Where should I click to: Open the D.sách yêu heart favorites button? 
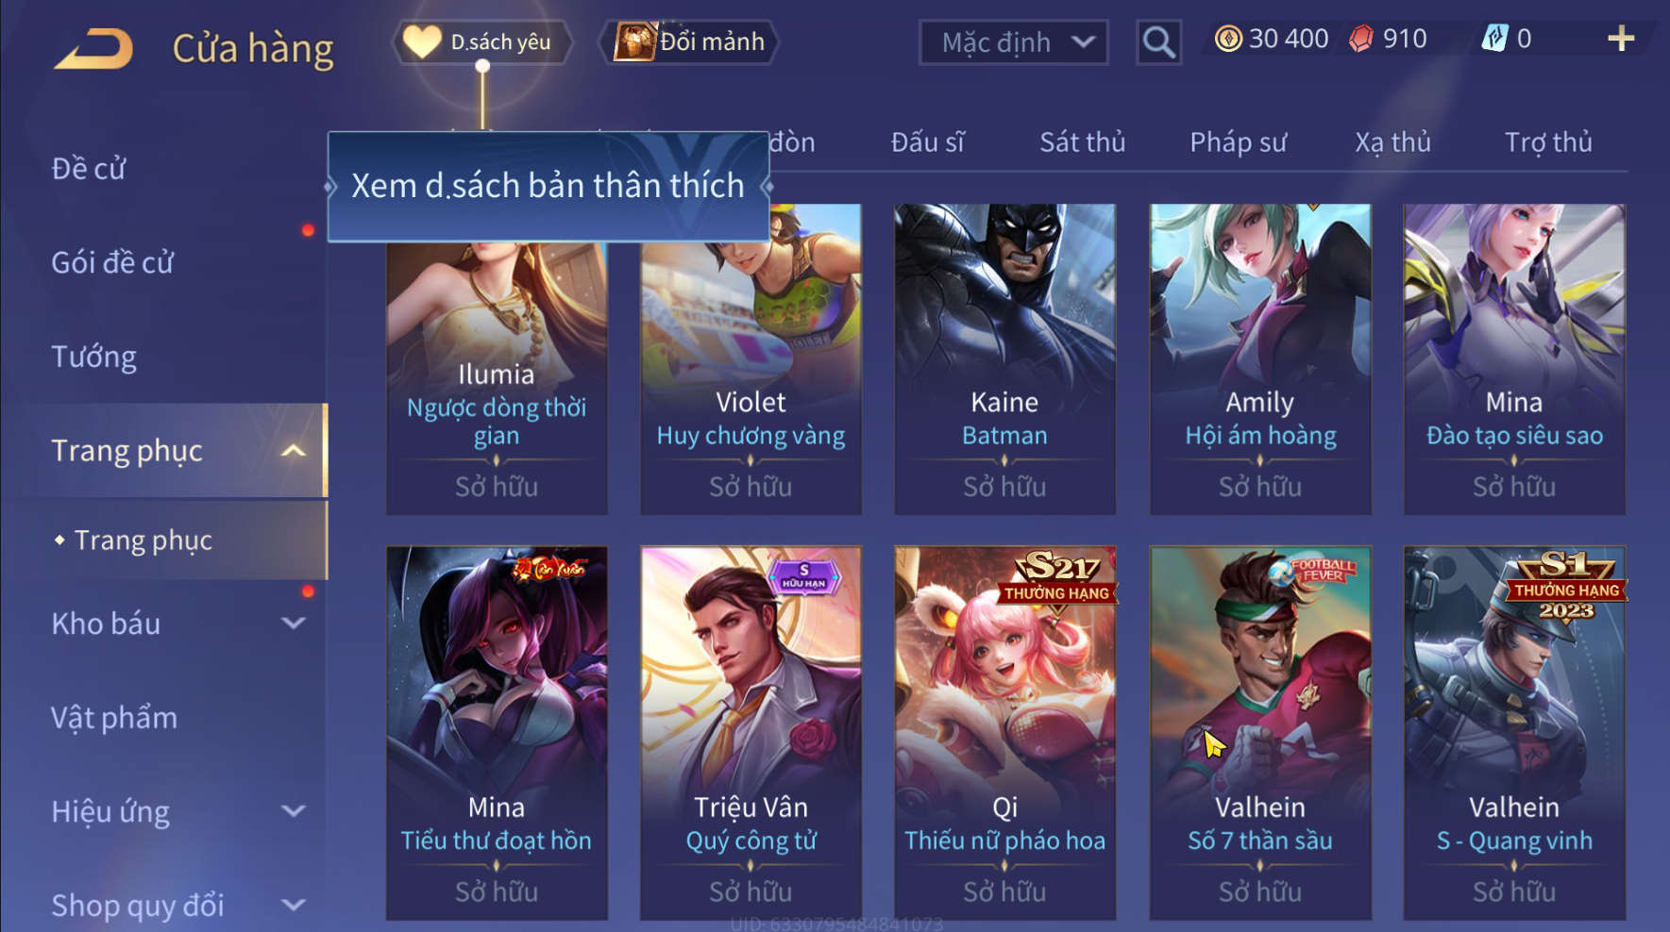click(482, 42)
